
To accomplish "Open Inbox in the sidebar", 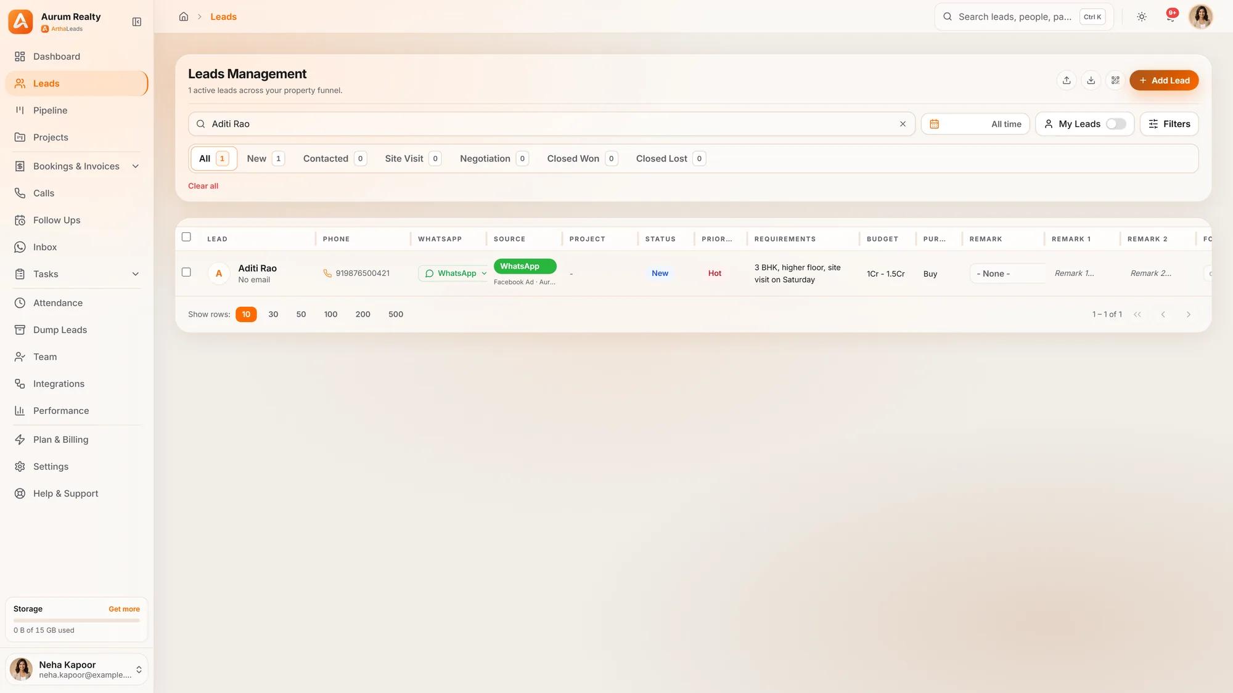I will point(76,247).
